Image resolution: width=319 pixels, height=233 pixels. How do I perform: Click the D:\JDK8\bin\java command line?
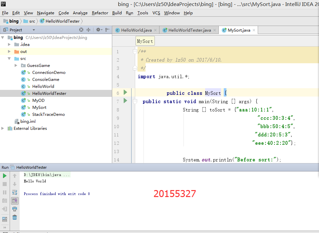point(47,175)
